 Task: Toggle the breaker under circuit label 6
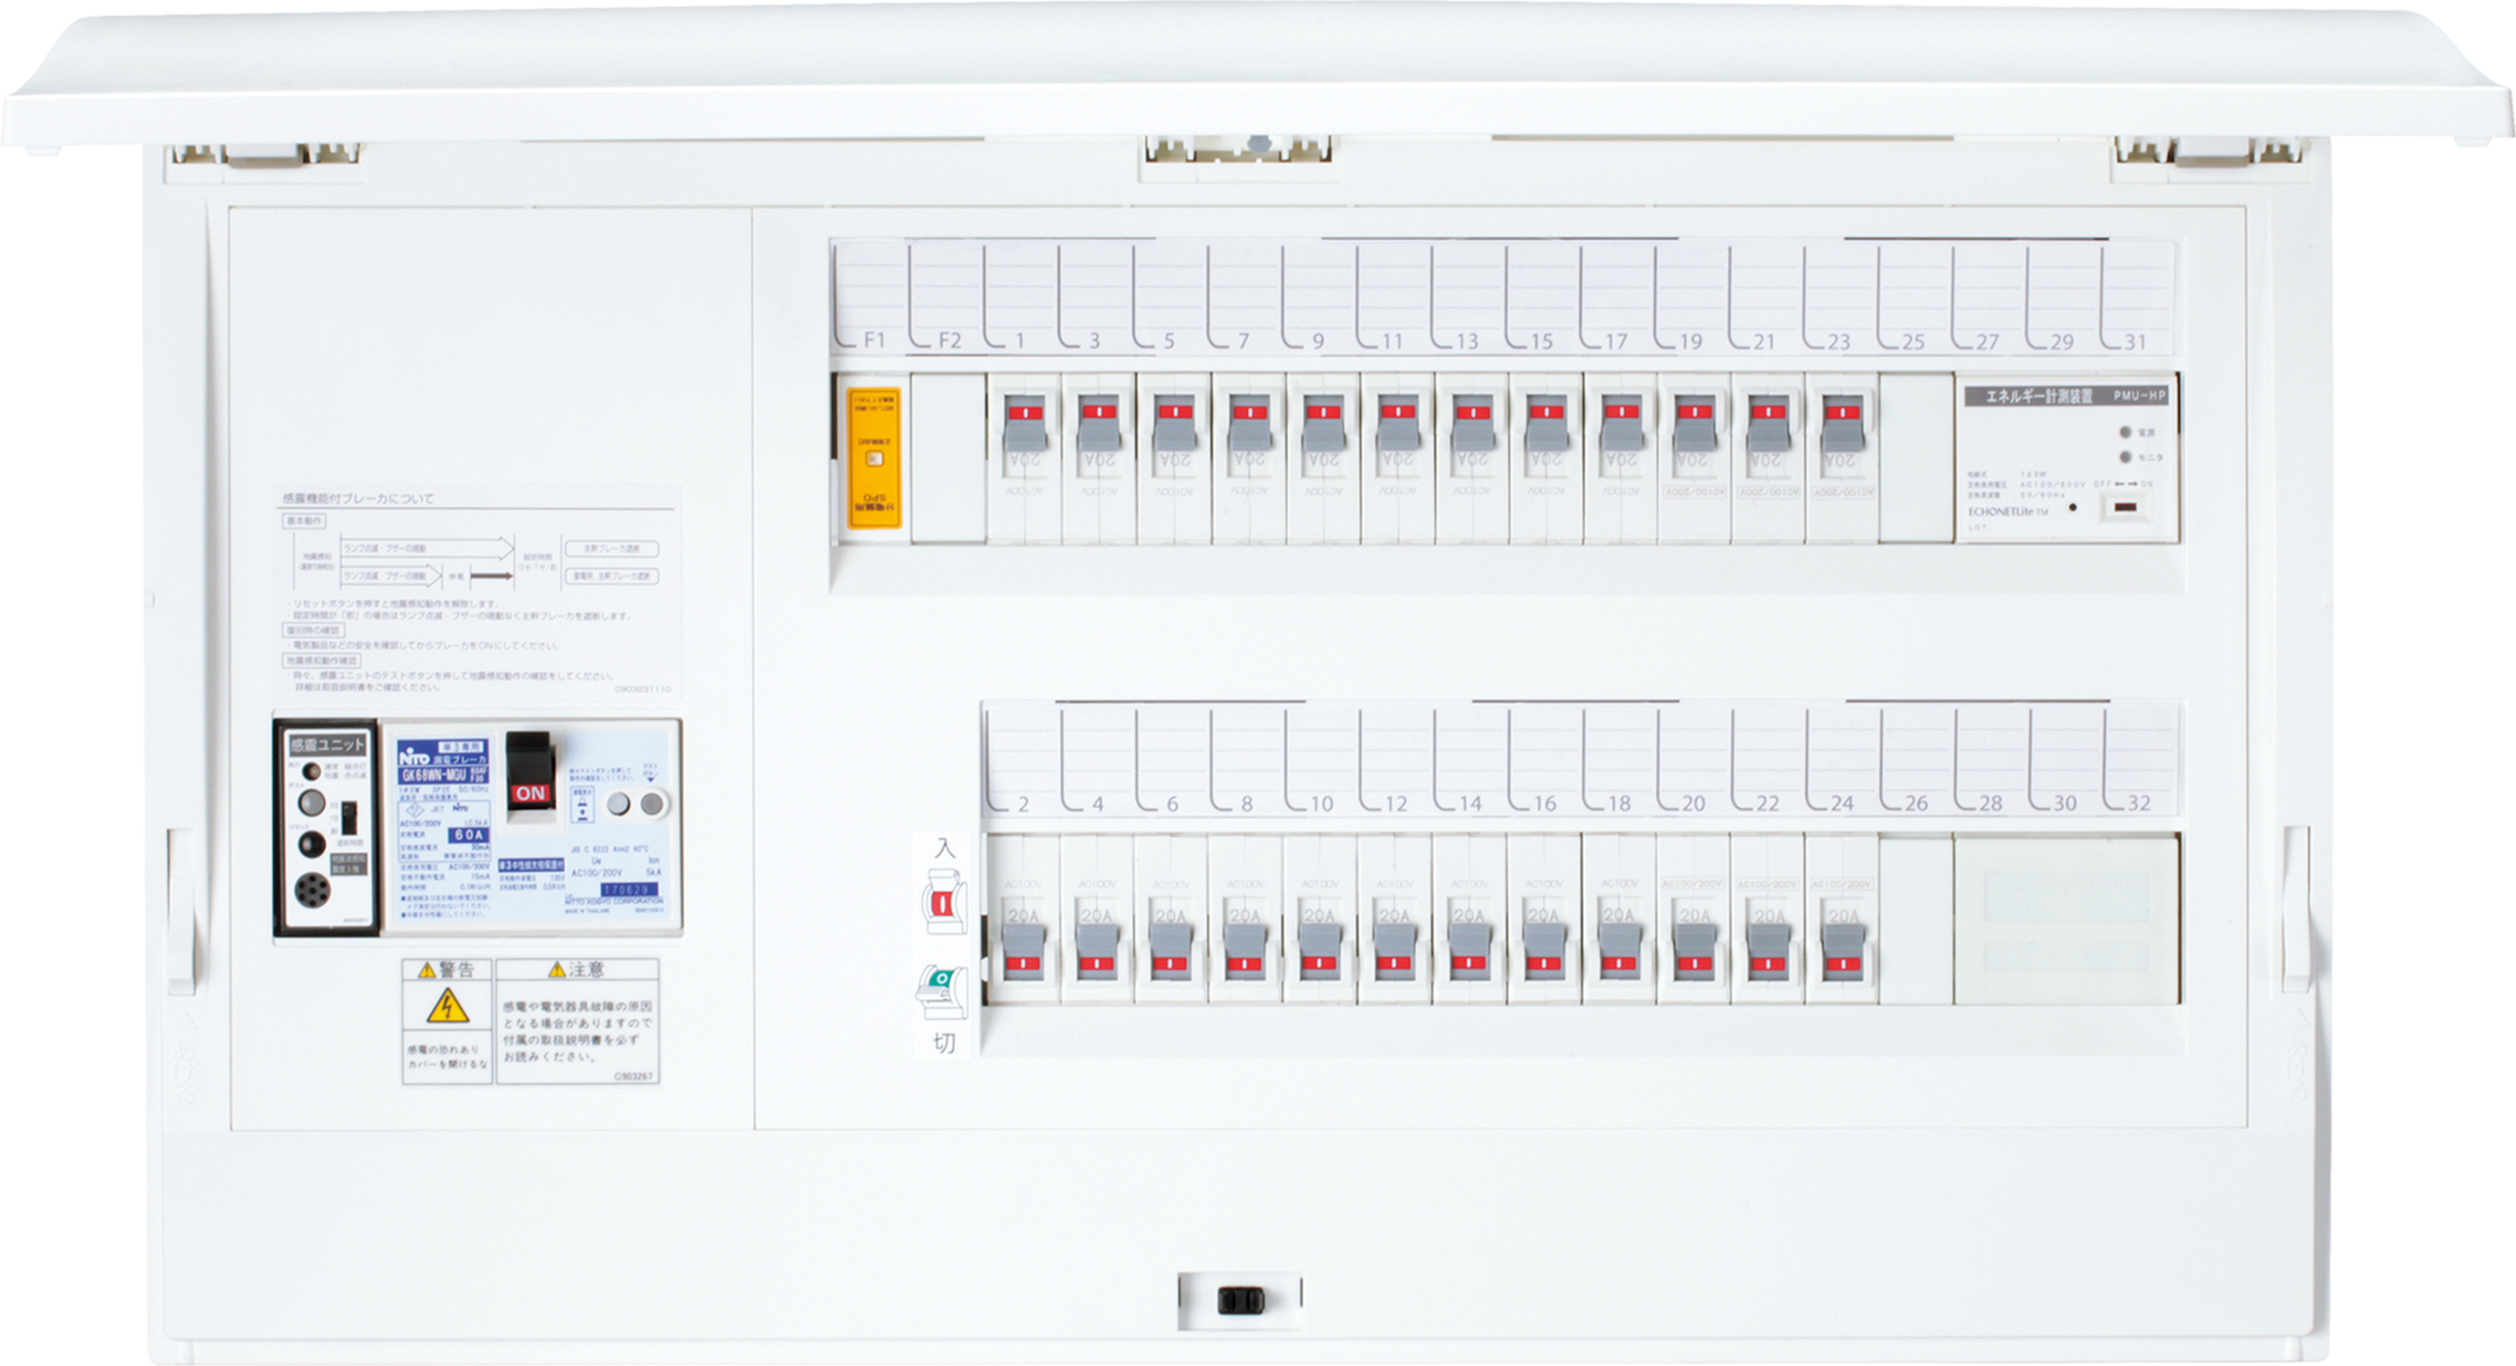[x=1170, y=951]
